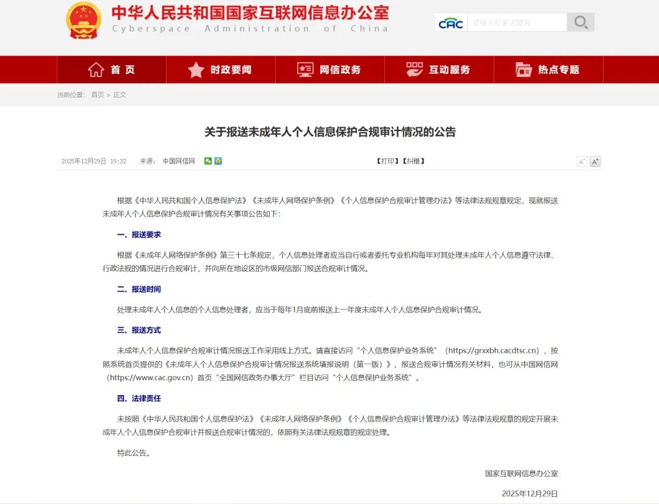This screenshot has height=504, width=659.
Task: Click the blue share icon after the WeChat icon
Action: (218, 161)
